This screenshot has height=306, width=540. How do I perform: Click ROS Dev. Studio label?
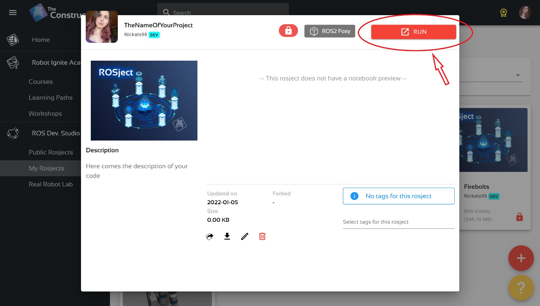[x=56, y=133]
